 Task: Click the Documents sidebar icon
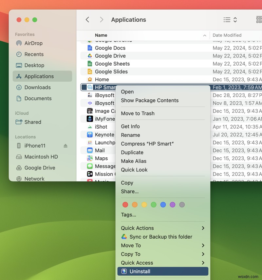tap(19, 98)
